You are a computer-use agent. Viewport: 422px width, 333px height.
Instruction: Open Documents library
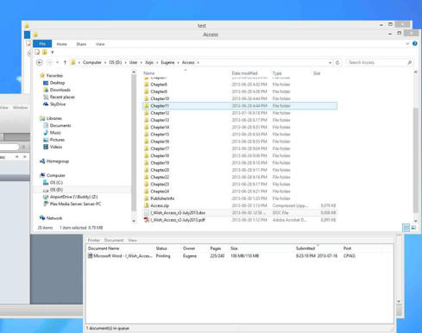point(60,126)
